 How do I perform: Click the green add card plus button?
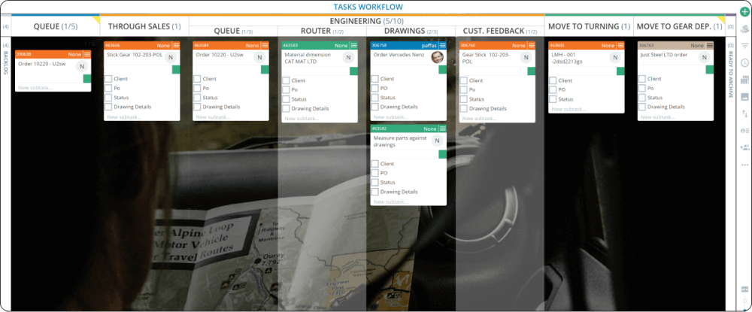pos(744,12)
